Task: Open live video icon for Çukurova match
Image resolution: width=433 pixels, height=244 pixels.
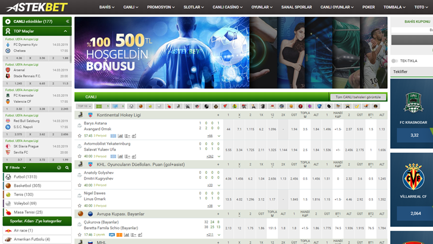Action: click(112, 235)
